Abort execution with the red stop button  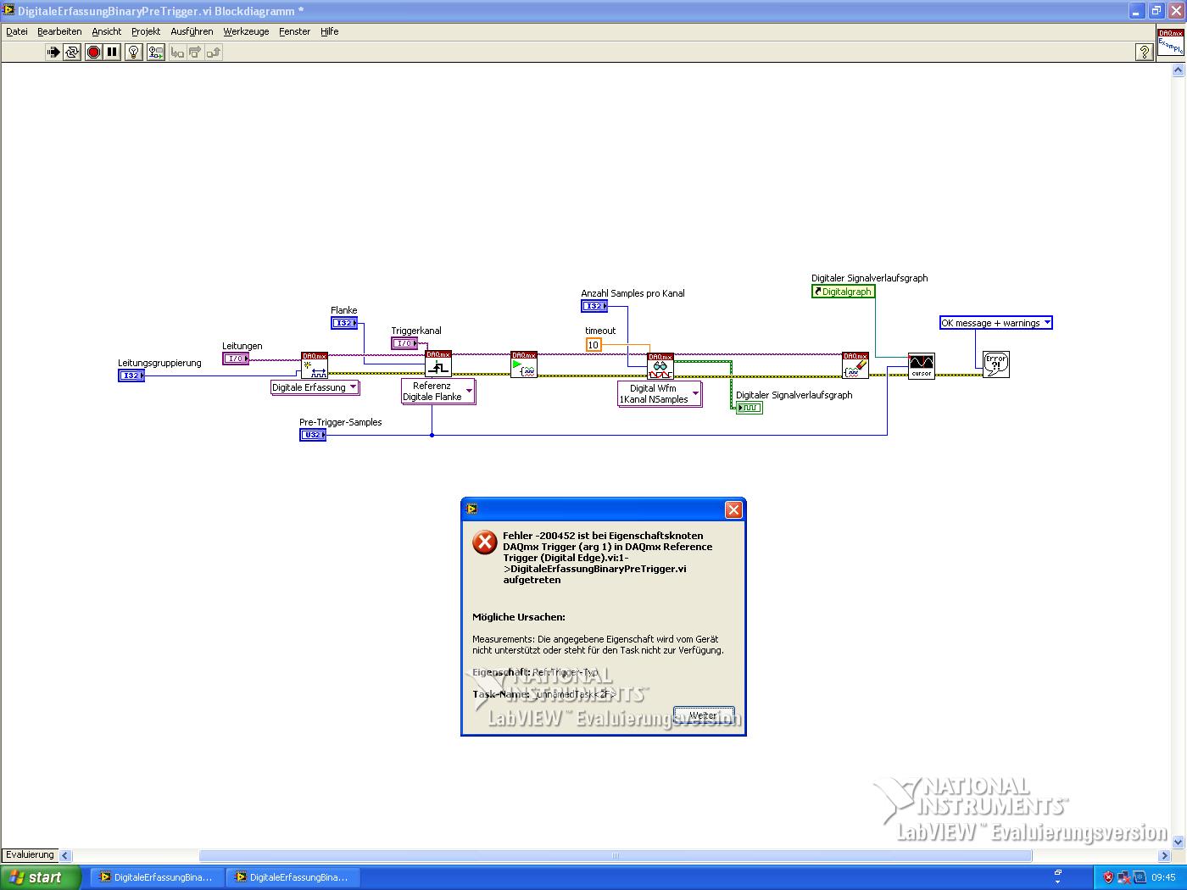tap(93, 53)
